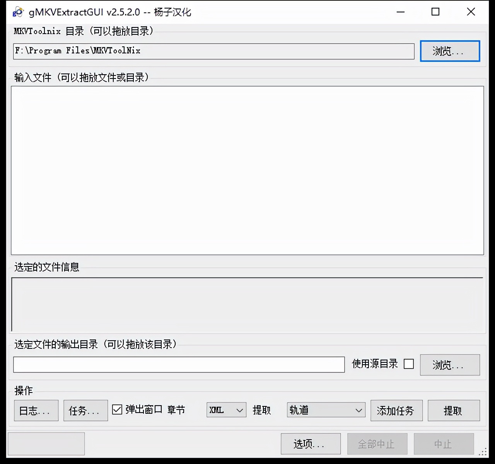Click the gMKVExtractGUI app icon in title bar
The width and height of the screenshot is (495, 464).
click(18, 12)
